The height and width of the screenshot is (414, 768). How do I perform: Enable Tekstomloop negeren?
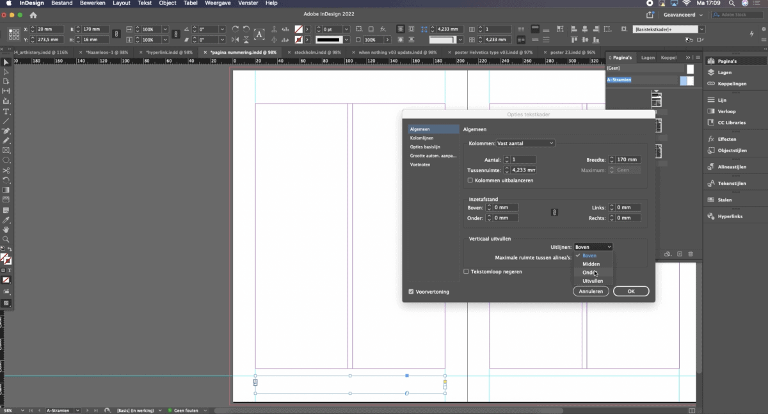[466, 271]
